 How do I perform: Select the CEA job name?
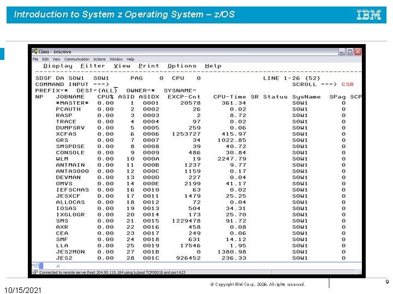tap(62, 233)
